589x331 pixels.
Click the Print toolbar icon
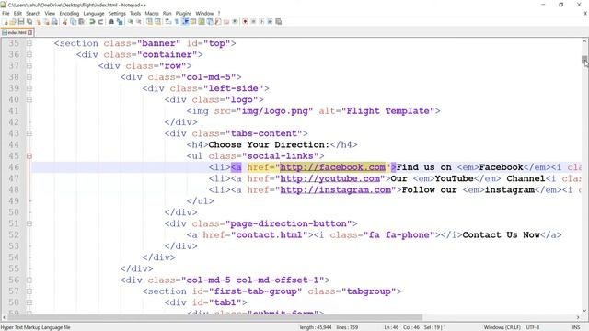(54, 22)
